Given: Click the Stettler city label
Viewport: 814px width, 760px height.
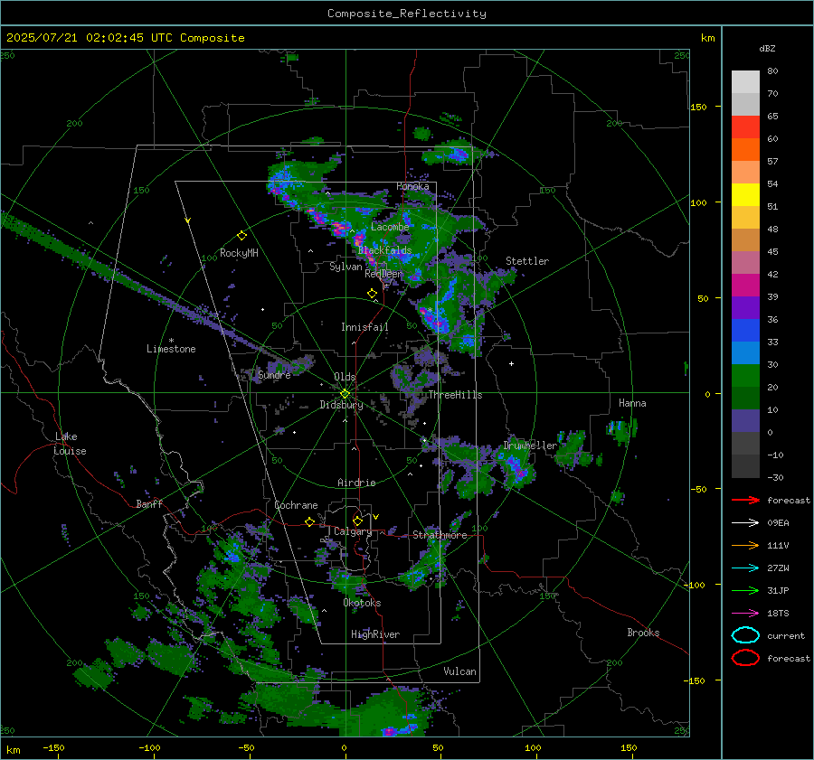Looking at the screenshot, I should point(527,261).
